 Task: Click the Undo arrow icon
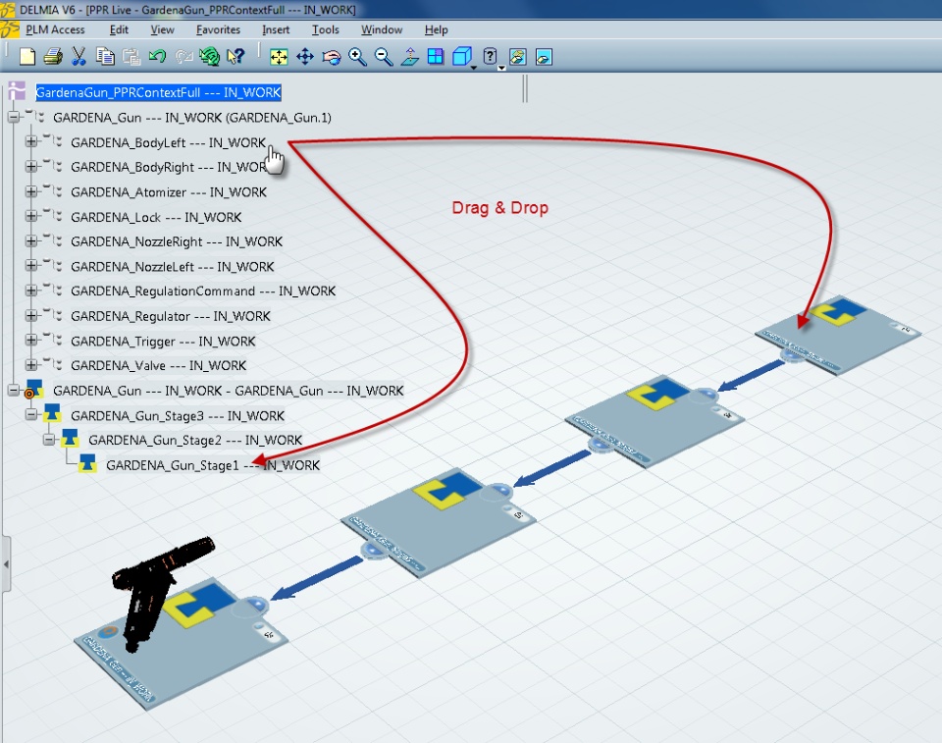coord(157,57)
